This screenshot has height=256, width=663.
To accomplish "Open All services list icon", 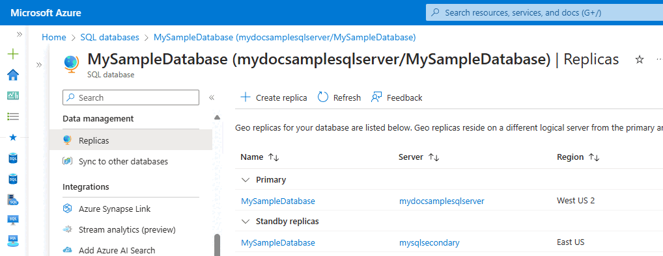I will click(x=14, y=116).
